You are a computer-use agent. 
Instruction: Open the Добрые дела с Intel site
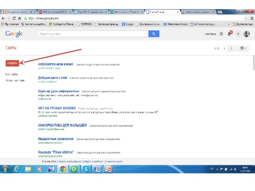point(53,78)
